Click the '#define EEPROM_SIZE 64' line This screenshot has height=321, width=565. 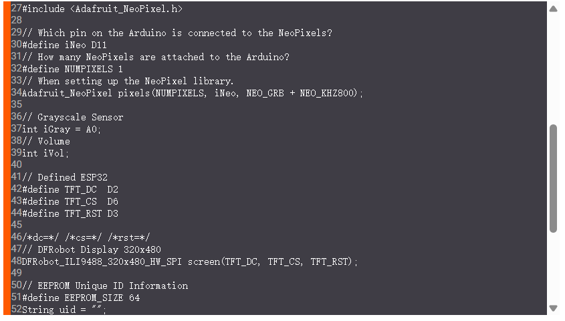pos(81,298)
